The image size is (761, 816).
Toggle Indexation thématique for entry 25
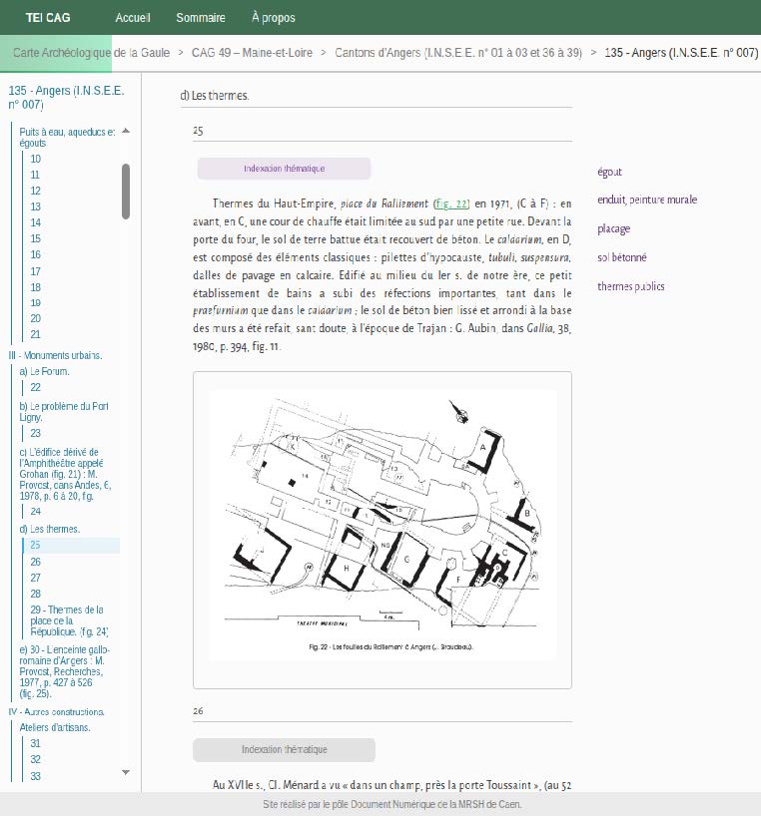[x=284, y=169]
